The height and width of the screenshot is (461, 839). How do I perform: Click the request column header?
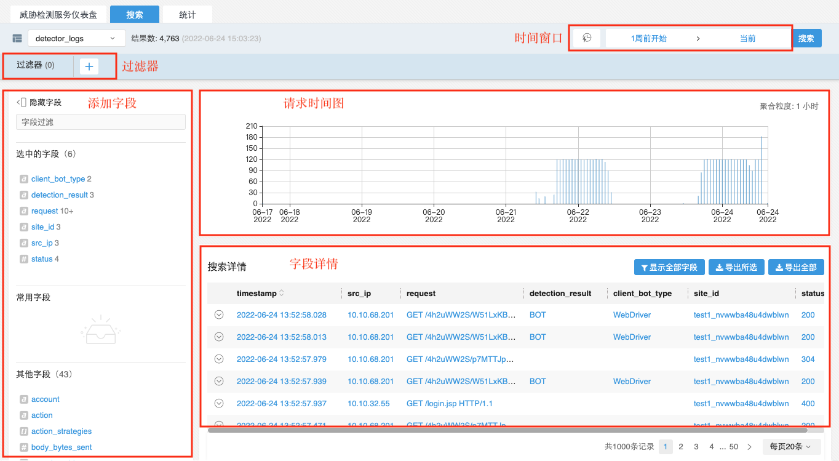pos(421,294)
